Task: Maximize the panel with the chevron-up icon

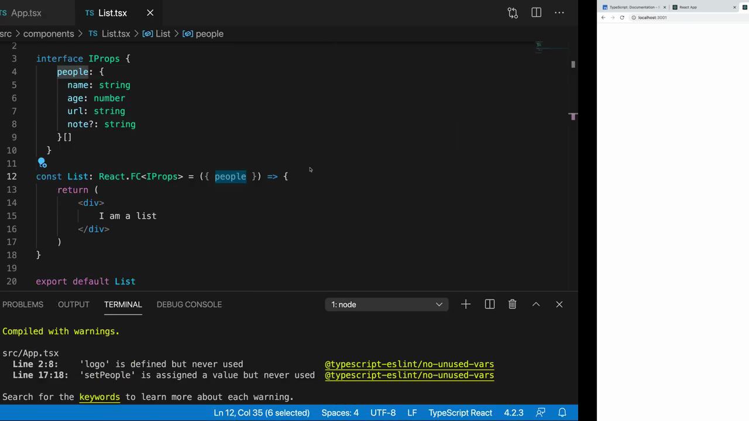Action: [536, 304]
